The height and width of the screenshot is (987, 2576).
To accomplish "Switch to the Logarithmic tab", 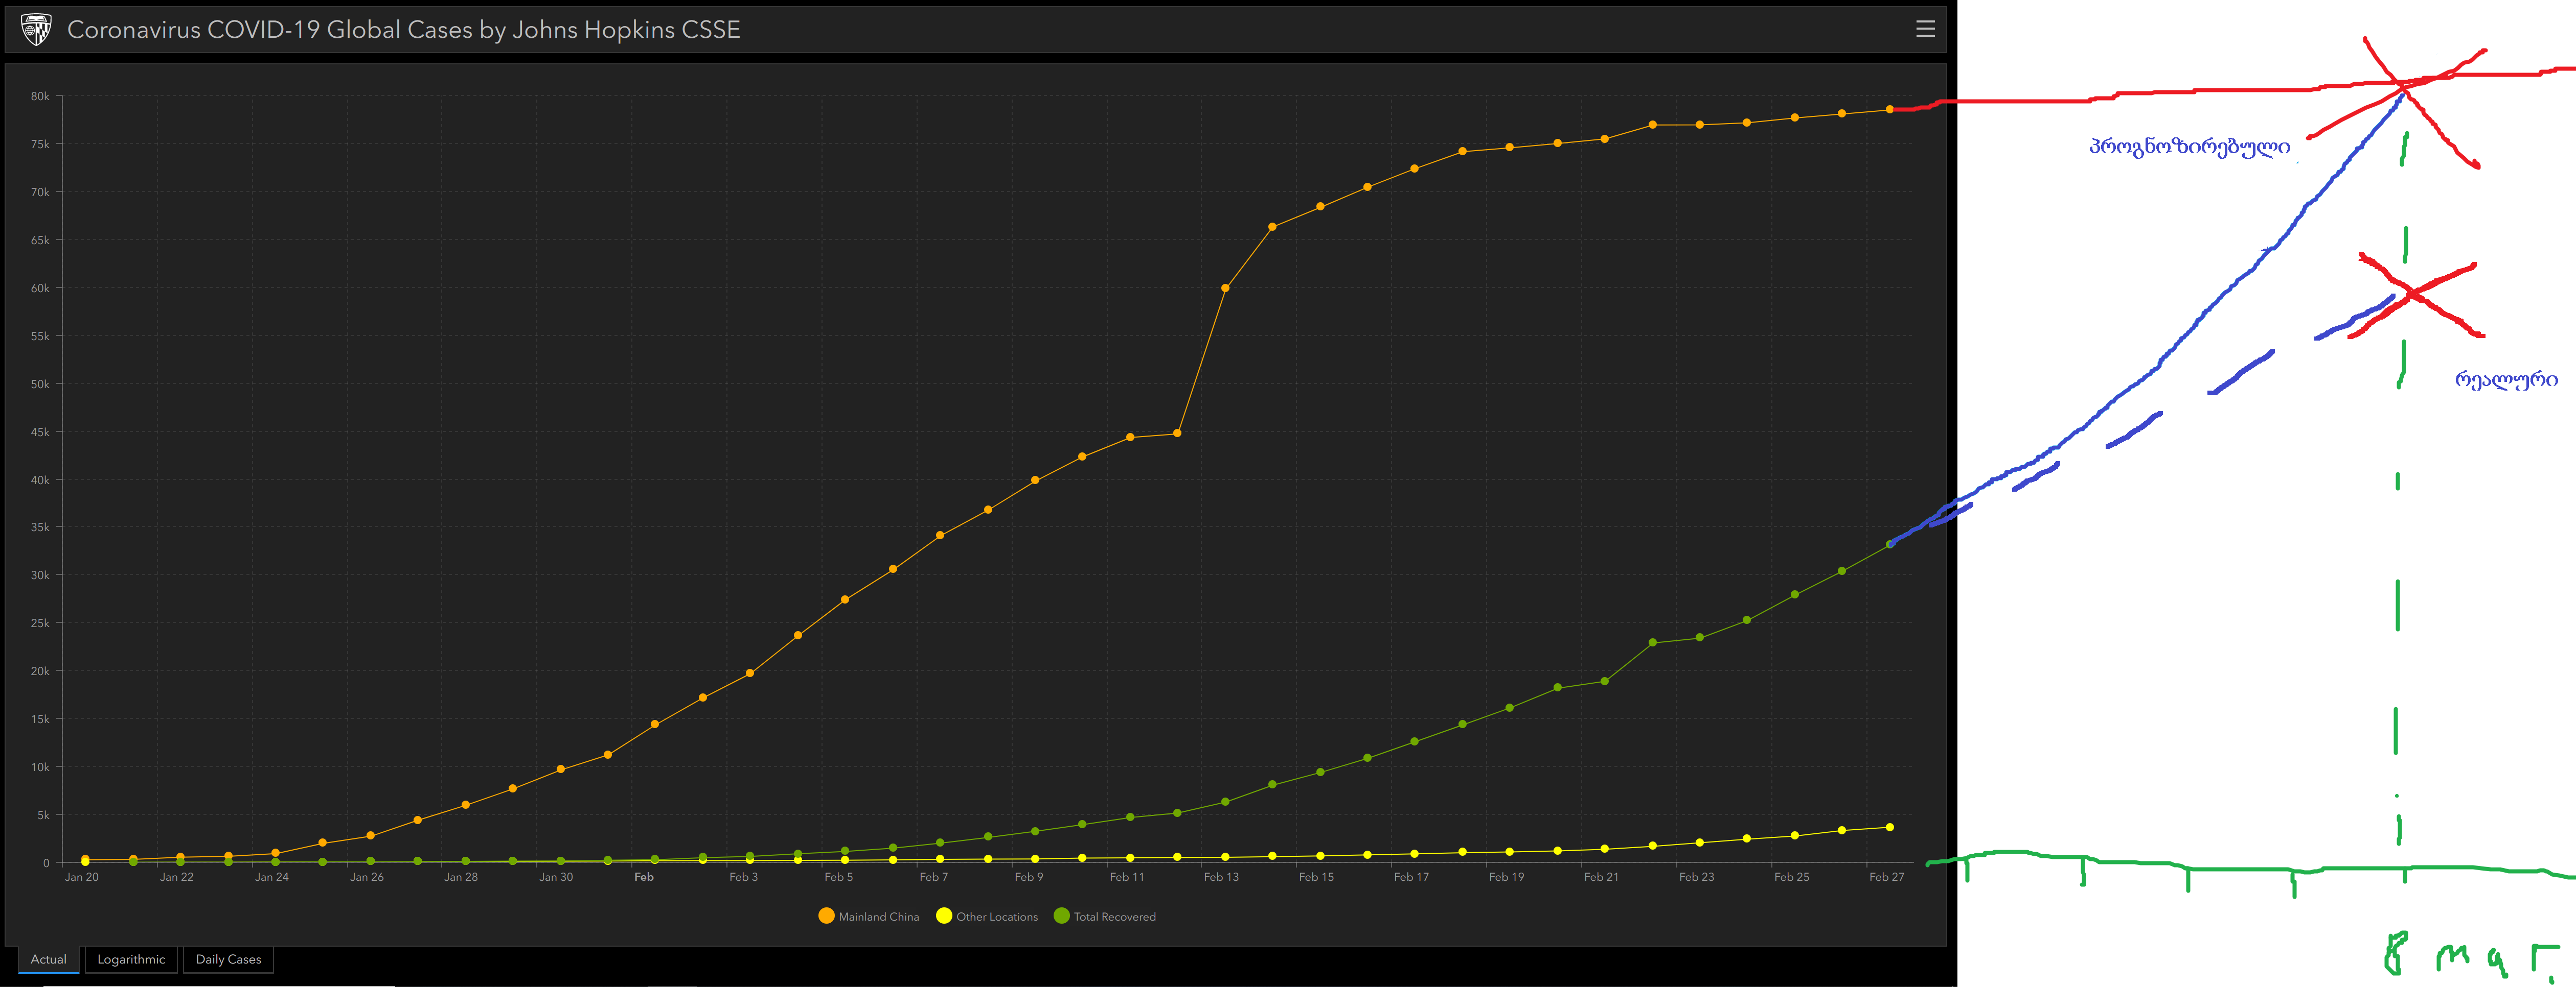I will tap(131, 959).
